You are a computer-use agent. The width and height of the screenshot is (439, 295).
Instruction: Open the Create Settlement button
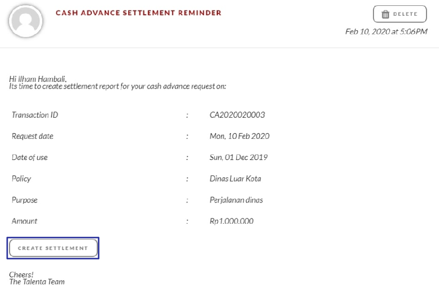click(x=53, y=248)
